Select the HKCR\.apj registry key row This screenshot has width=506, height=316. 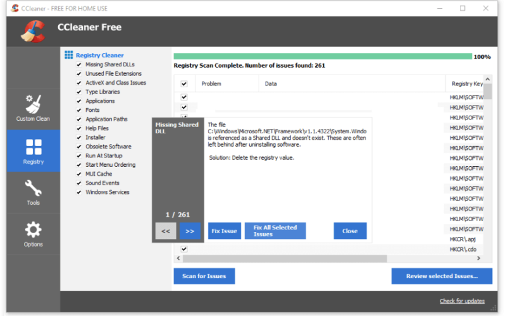pos(462,240)
